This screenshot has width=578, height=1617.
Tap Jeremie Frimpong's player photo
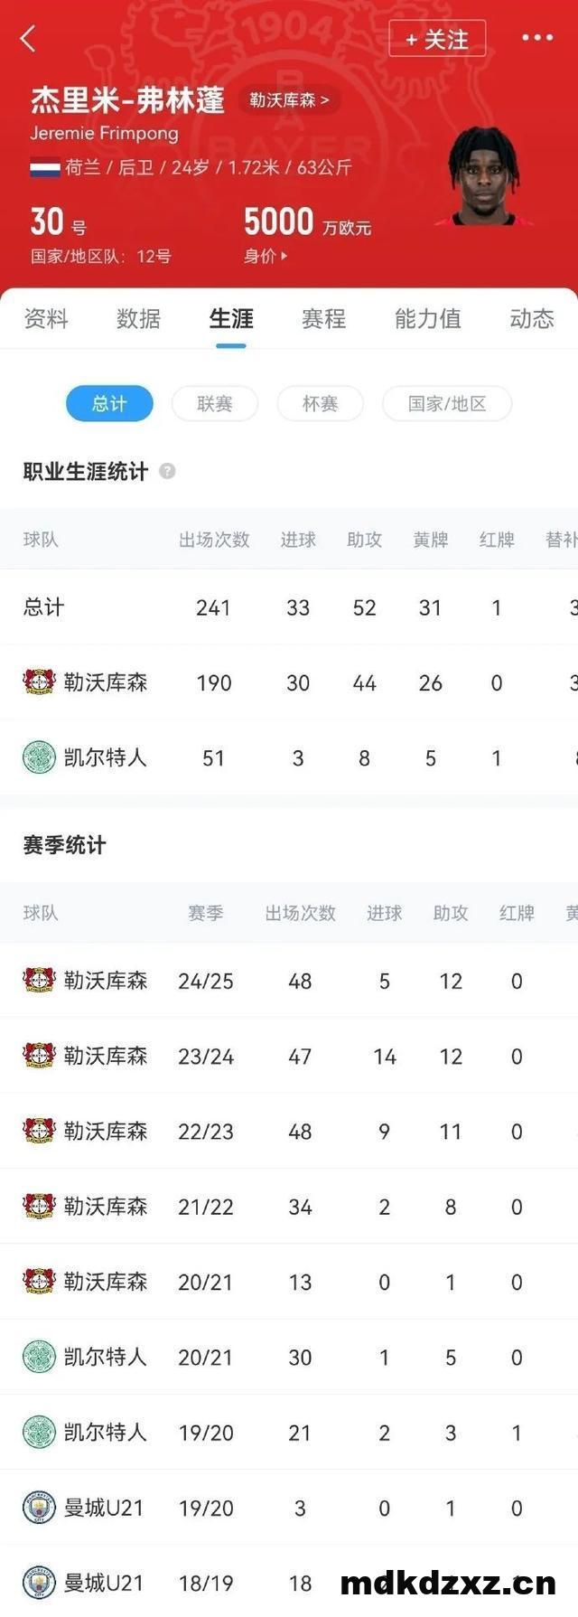click(x=481, y=178)
